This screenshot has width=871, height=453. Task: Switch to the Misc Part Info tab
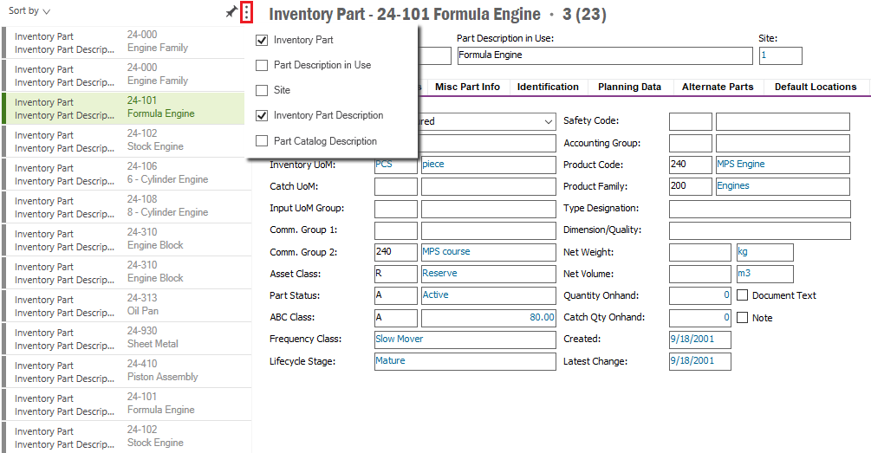coord(467,87)
